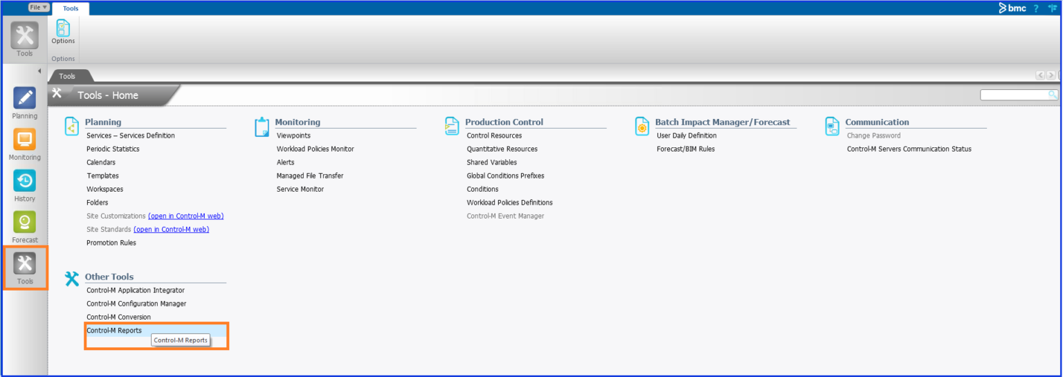Click the search input field
The height and width of the screenshot is (377, 1063).
point(1015,95)
